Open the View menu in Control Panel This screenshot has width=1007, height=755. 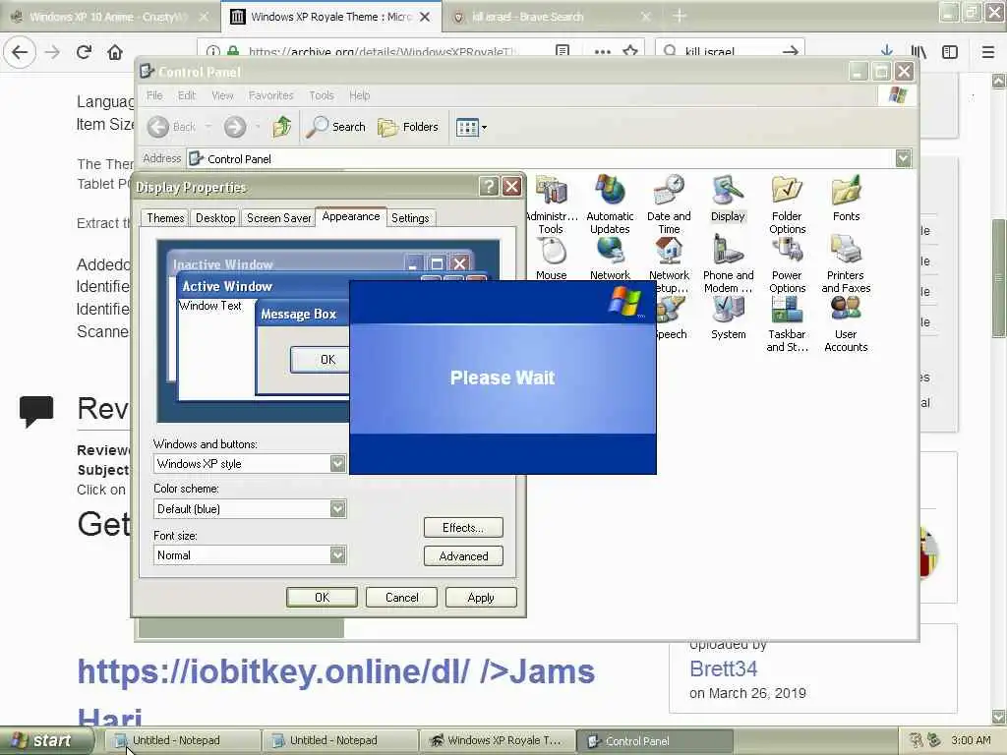pyautogui.click(x=222, y=95)
